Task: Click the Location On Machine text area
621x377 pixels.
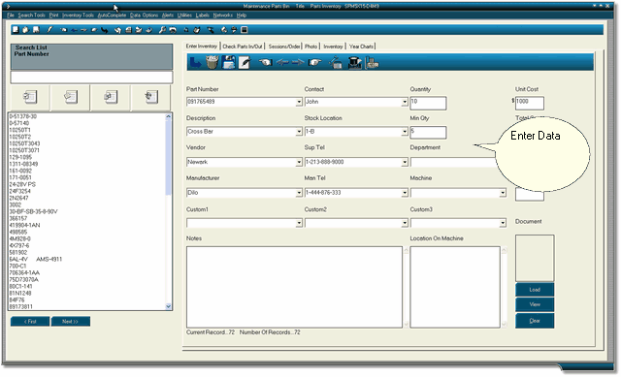Action: pos(455,287)
